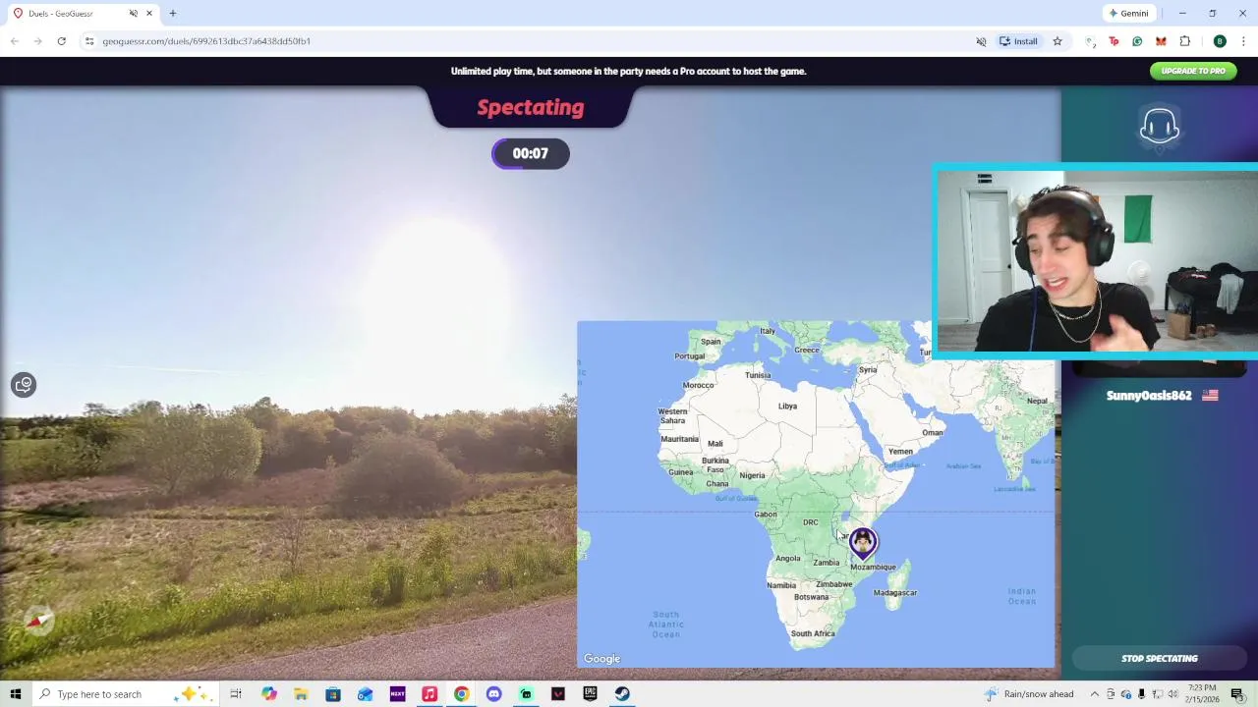The height and width of the screenshot is (707, 1258).
Task: Open the Grammarly extension icon
Action: point(1137,41)
